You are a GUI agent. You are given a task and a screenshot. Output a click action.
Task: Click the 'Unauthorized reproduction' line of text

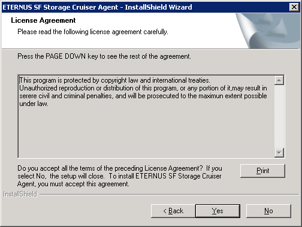[143, 88]
